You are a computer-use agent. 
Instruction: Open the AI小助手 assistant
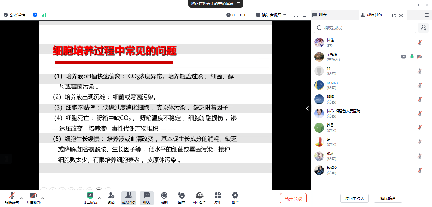coord(199,196)
